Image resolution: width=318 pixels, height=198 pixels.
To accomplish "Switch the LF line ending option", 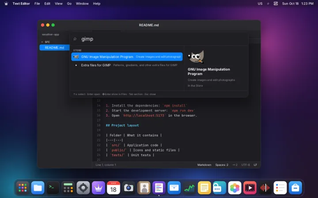I will coord(255,165).
